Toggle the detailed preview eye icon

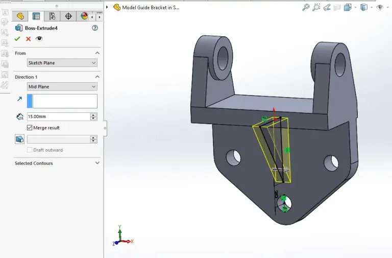[x=39, y=39]
